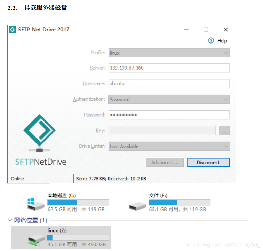Viewport: 263px width, 251px height.
Task: Select the 文件 (E:) drive icon
Action: point(137,206)
